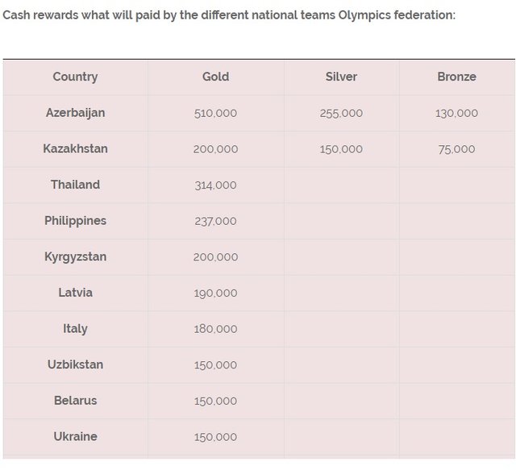The height and width of the screenshot is (470, 516).
Task: Click the Ukraine country cell
Action: click(x=75, y=436)
